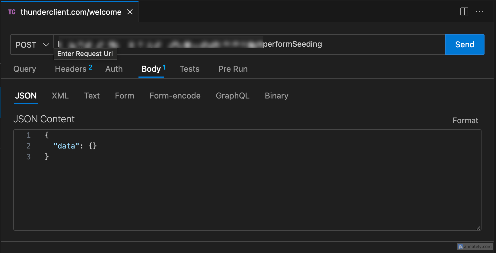This screenshot has height=253, width=496.
Task: Click the request URL input field
Action: click(x=362, y=44)
